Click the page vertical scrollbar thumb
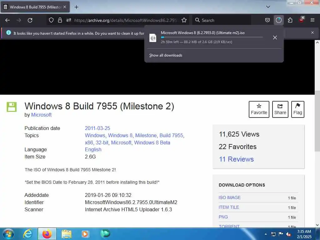Image resolution: width=320 pixels, height=240 pixels. coord(317,121)
